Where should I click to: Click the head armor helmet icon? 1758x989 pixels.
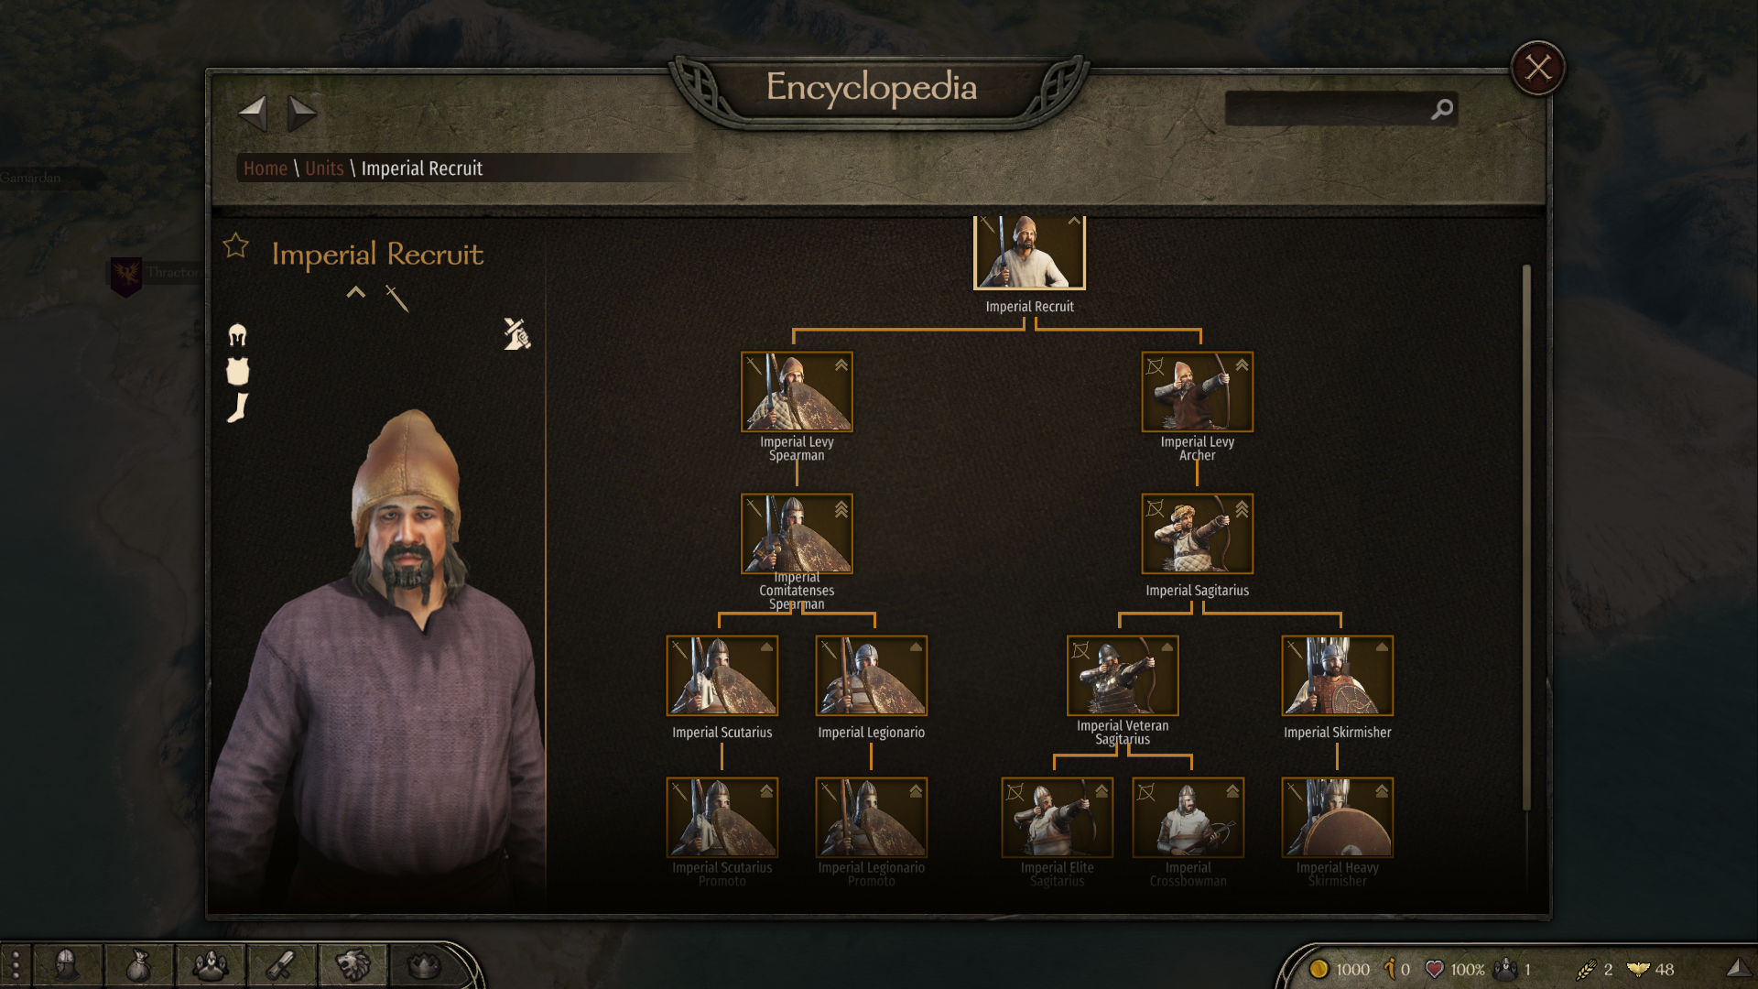237,335
